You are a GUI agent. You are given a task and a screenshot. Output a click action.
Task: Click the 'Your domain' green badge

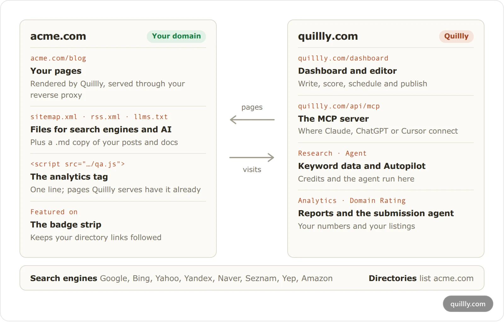(x=176, y=36)
